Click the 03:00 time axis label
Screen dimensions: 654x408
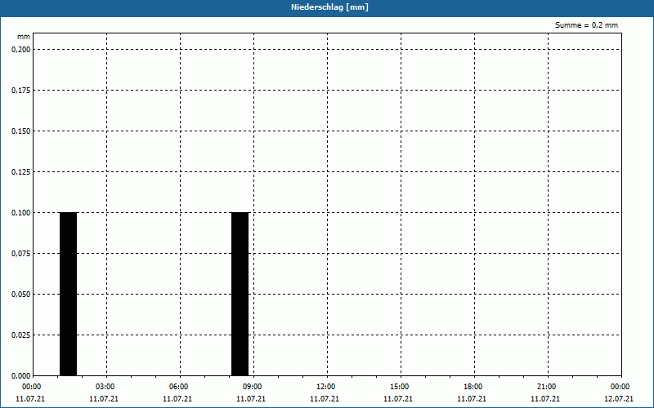(x=105, y=387)
